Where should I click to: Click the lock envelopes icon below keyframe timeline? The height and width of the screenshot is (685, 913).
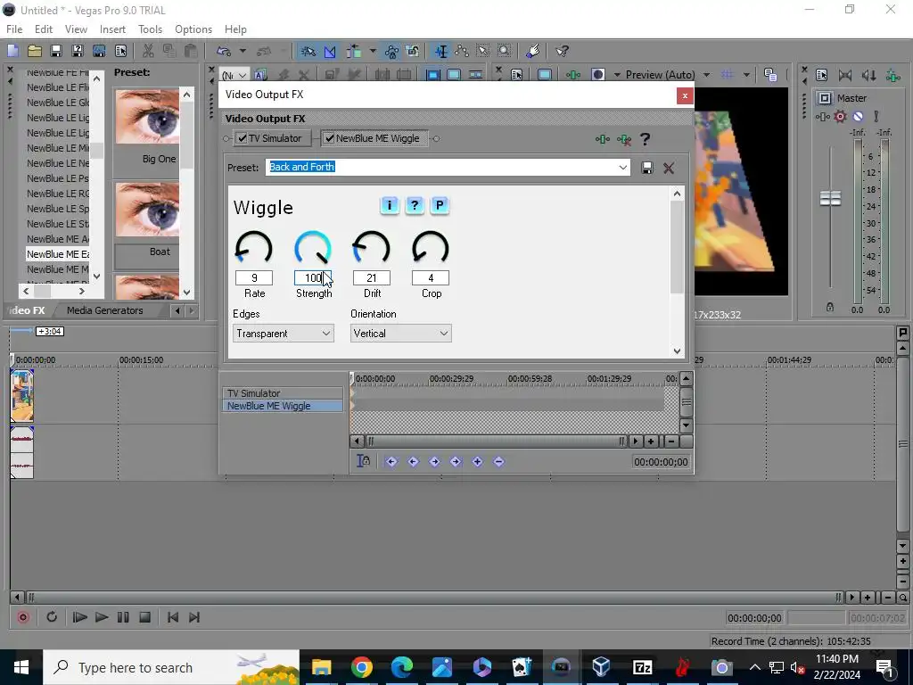click(x=364, y=461)
